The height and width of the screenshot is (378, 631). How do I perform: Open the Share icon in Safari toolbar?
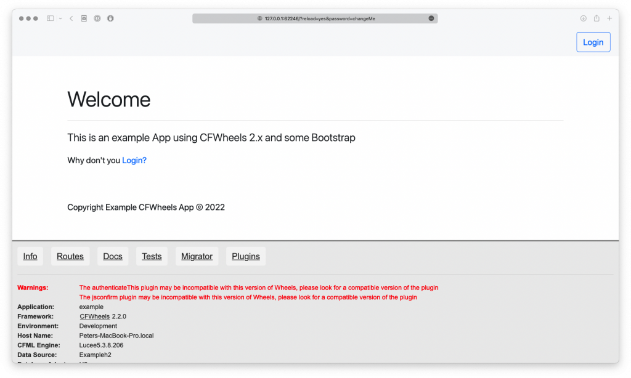click(596, 18)
